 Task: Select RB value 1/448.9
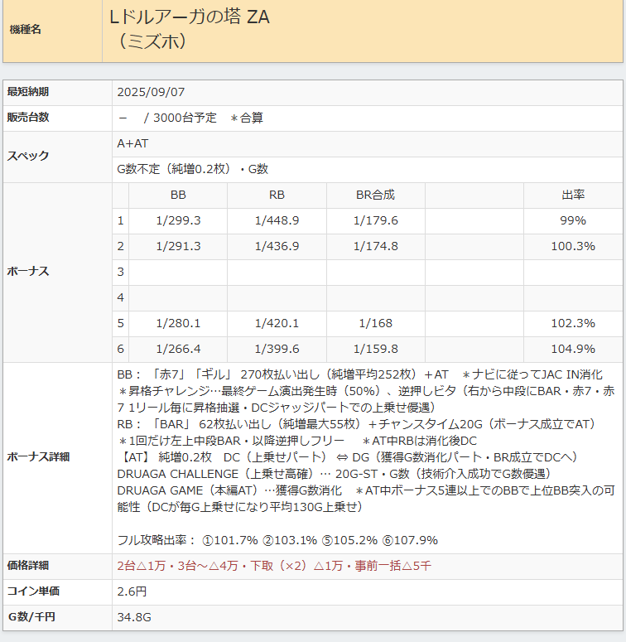coord(277,220)
